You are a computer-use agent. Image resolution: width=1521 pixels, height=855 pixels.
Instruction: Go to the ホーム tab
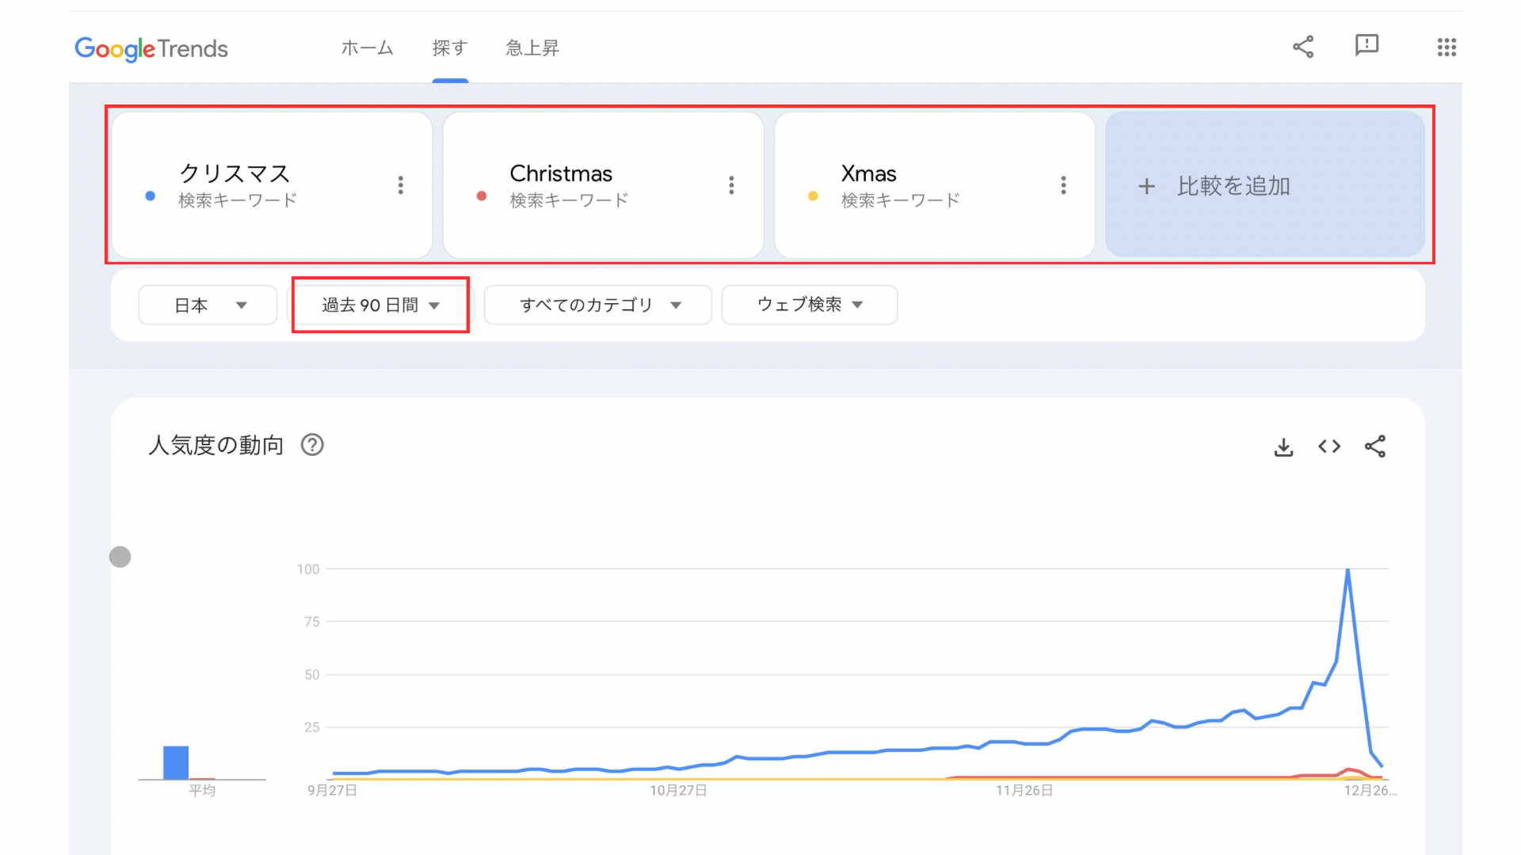pos(367,48)
